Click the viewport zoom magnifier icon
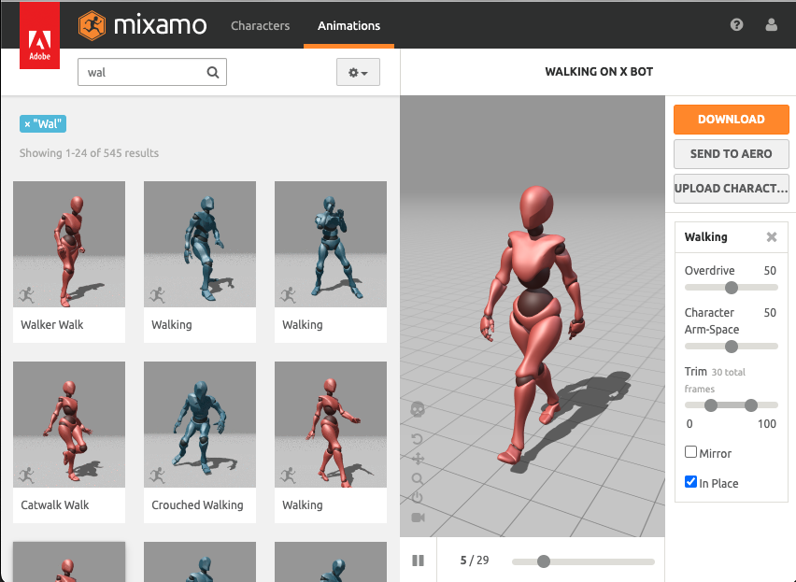796x582 pixels. 418,478
